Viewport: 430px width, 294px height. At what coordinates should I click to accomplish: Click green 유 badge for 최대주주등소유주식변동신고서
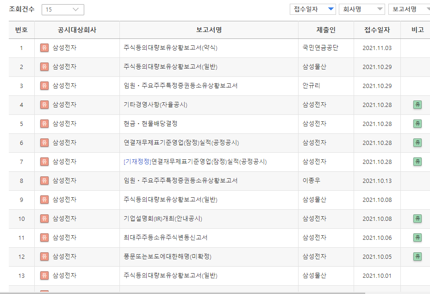[x=418, y=238]
